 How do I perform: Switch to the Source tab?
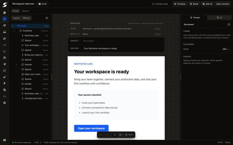[x=25, y=11]
